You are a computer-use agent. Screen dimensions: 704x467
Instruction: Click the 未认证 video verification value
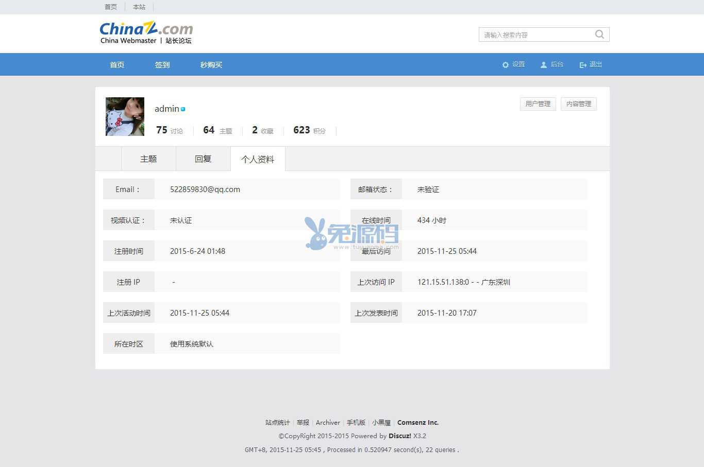click(181, 220)
